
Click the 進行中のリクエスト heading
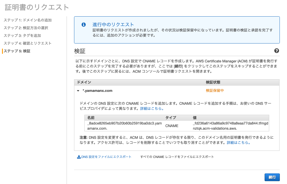point(113,24)
